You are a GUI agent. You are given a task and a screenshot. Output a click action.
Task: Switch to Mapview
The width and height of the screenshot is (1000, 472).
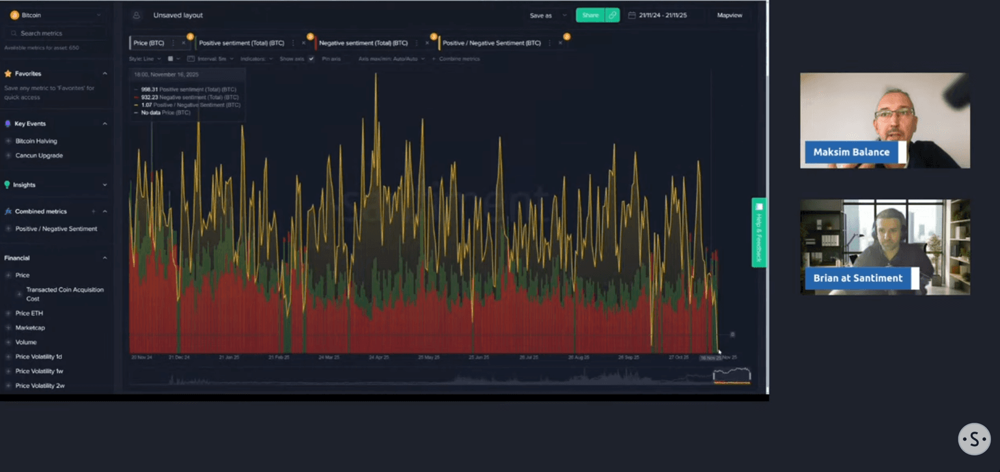tap(729, 16)
